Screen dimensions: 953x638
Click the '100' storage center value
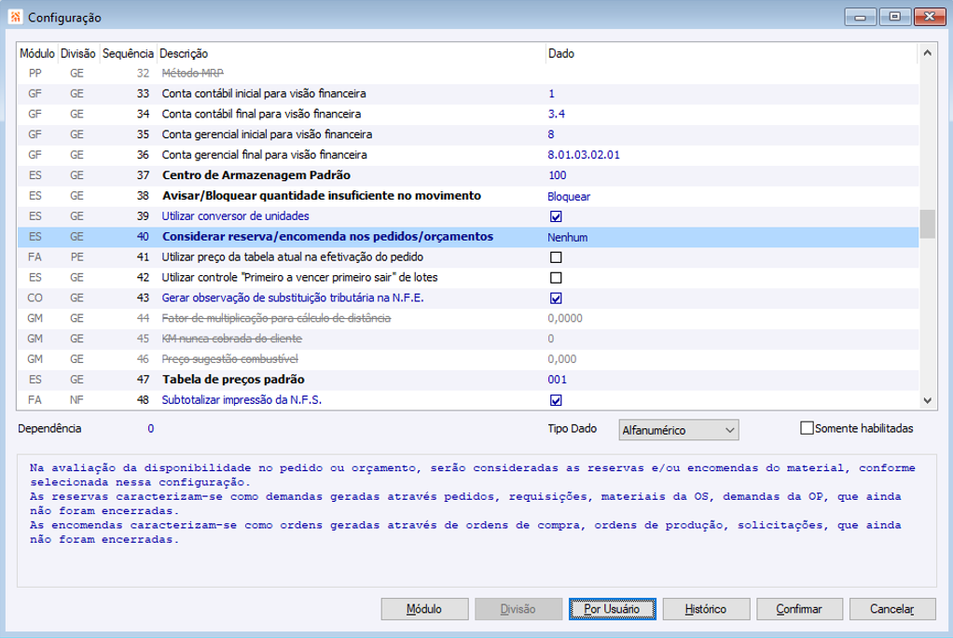[558, 175]
